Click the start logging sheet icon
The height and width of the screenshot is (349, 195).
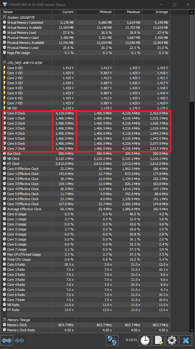tap(159, 340)
